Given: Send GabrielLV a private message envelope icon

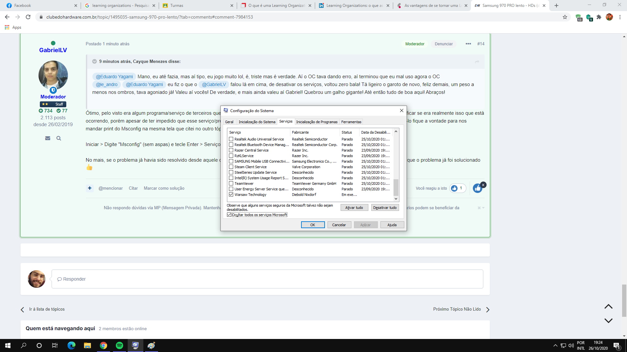Looking at the screenshot, I should click(x=48, y=138).
